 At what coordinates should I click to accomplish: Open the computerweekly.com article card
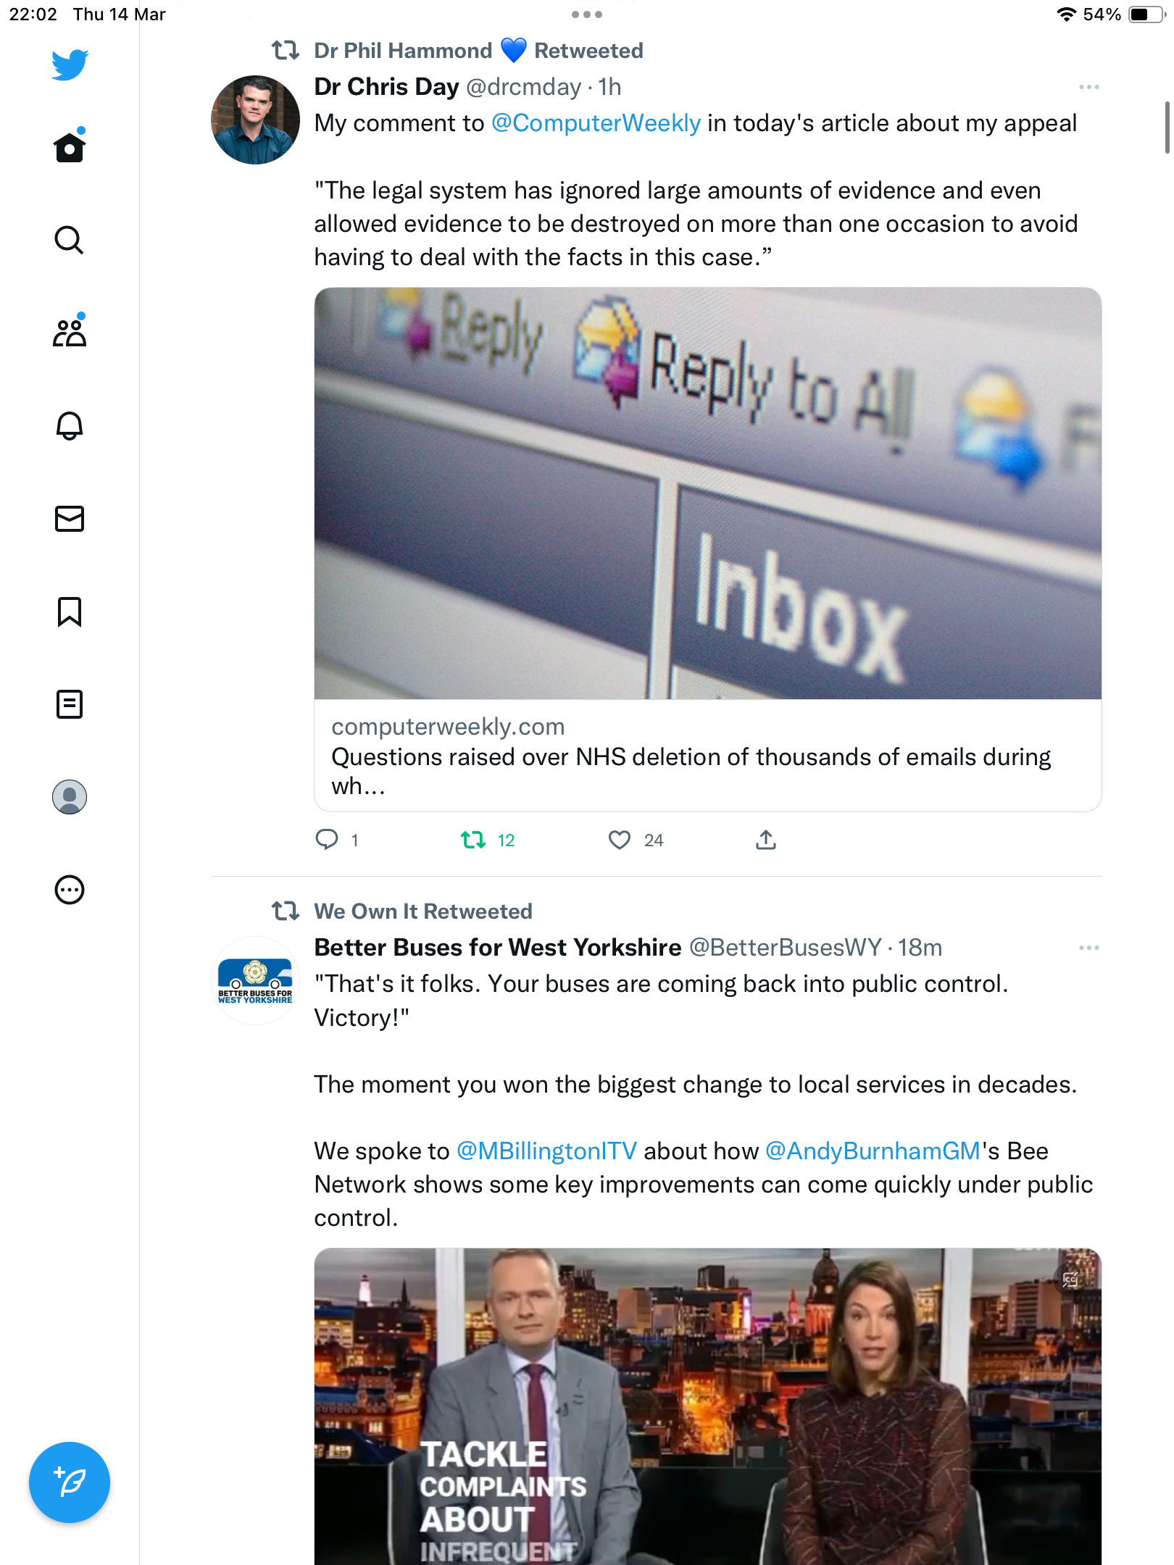click(708, 549)
